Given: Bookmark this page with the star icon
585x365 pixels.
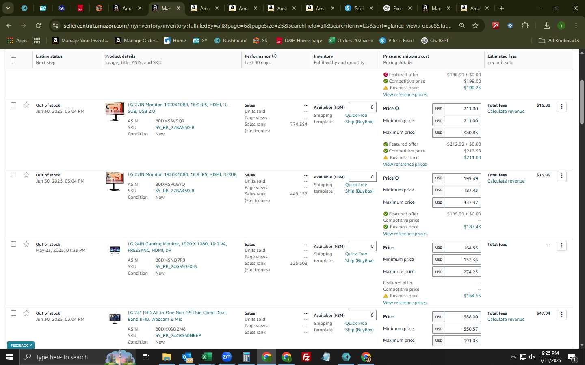Looking at the screenshot, I should click(x=475, y=26).
